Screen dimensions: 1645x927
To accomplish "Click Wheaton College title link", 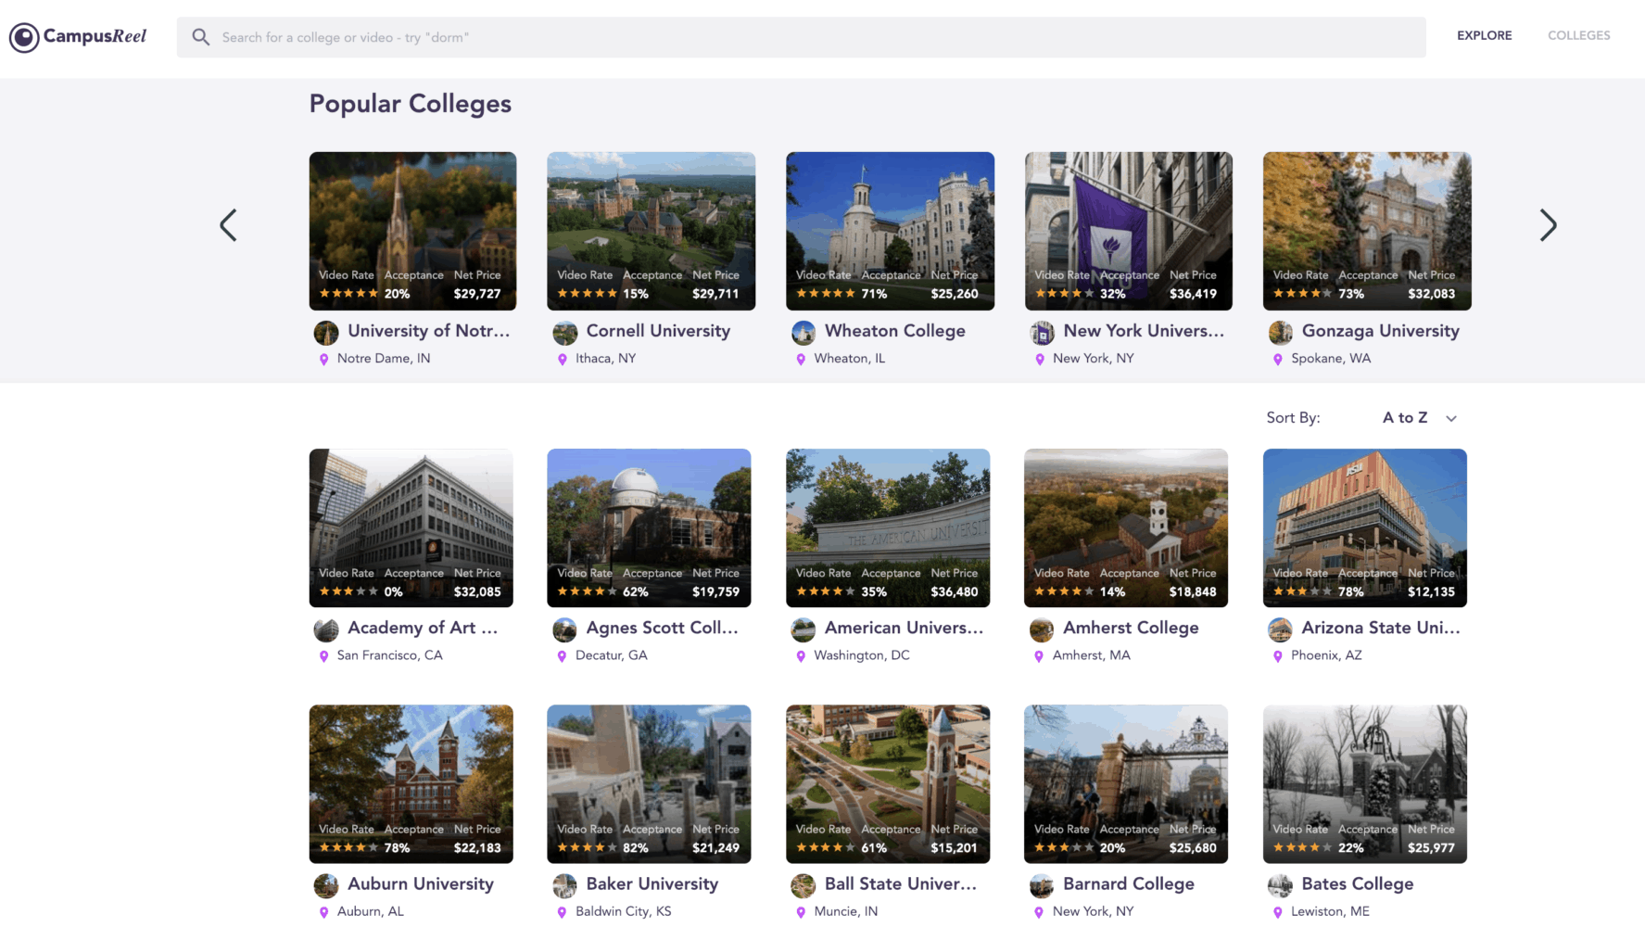I will click(x=895, y=331).
